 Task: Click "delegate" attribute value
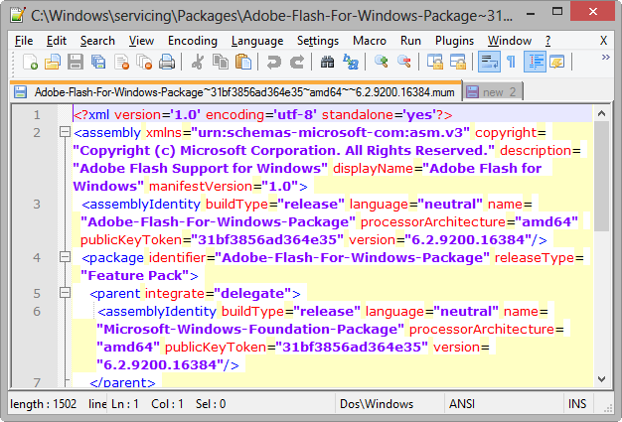pyautogui.click(x=252, y=293)
